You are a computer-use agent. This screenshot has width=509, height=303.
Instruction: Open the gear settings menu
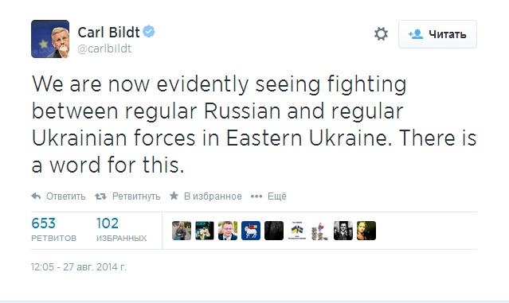[381, 33]
